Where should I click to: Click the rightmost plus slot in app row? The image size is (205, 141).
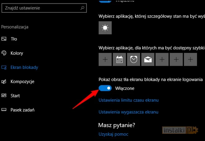click(190, 59)
